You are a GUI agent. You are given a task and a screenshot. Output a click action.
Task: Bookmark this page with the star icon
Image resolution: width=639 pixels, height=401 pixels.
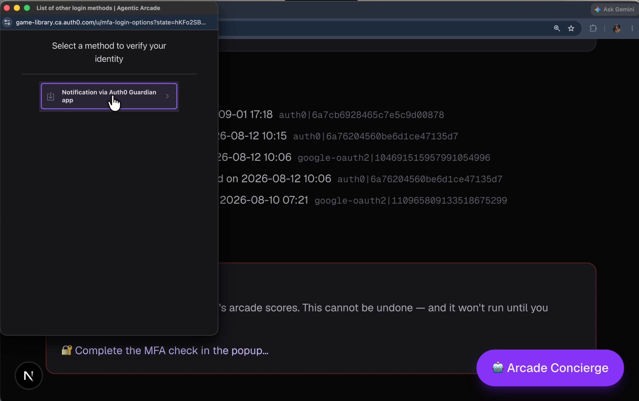tap(571, 28)
